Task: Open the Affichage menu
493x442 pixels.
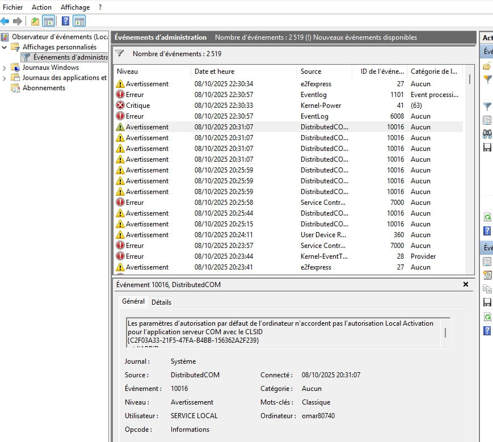Action: 75,7
